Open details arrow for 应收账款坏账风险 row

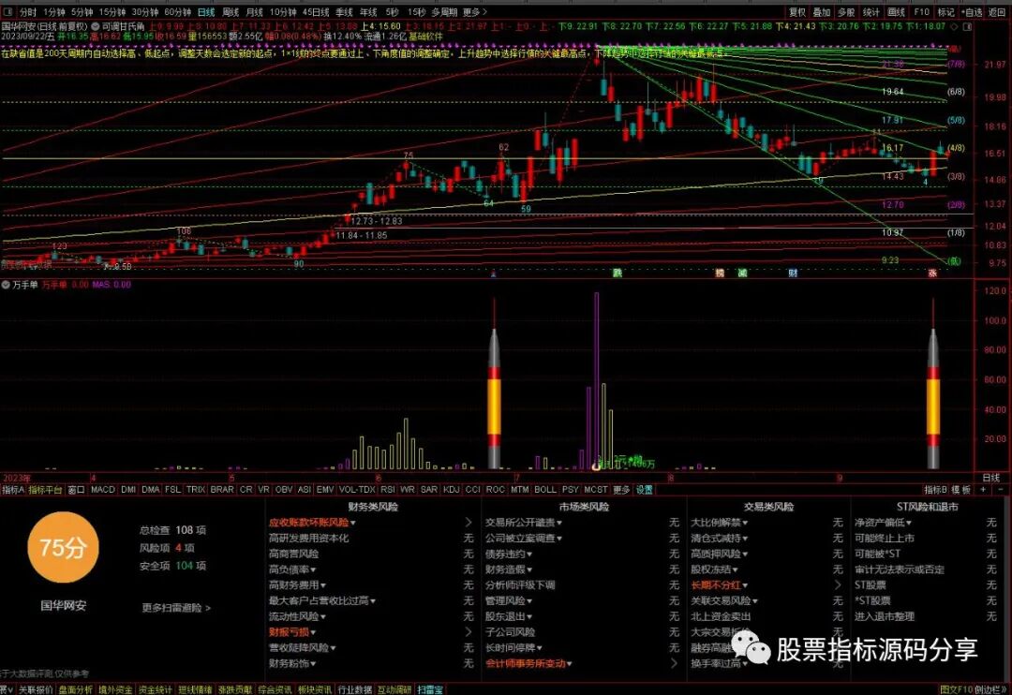pos(469,522)
